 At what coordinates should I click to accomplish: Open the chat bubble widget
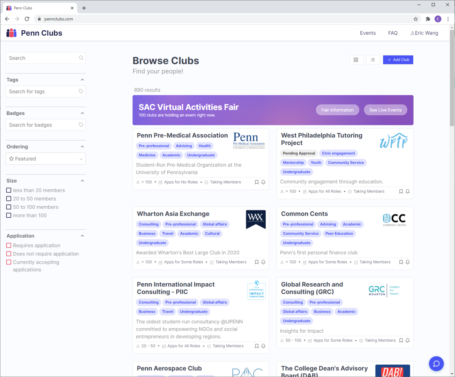pyautogui.click(x=436, y=364)
